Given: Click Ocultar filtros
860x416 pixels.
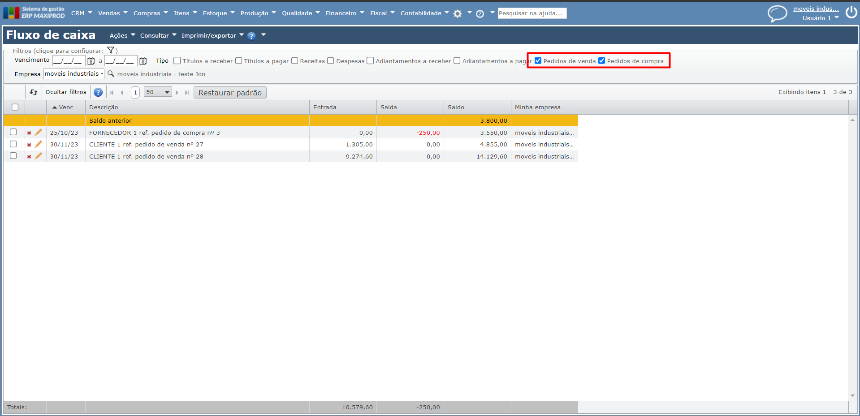Looking at the screenshot, I should click(x=66, y=92).
